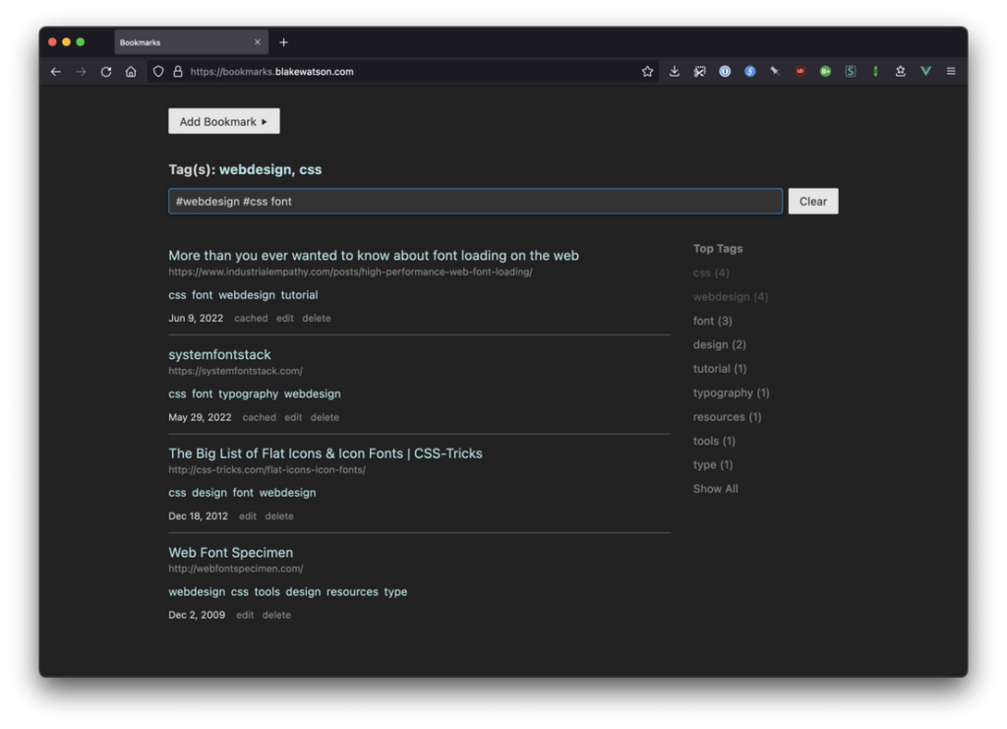The image size is (1007, 729).
Task: Select design (2) in Top Tags
Action: click(x=719, y=344)
